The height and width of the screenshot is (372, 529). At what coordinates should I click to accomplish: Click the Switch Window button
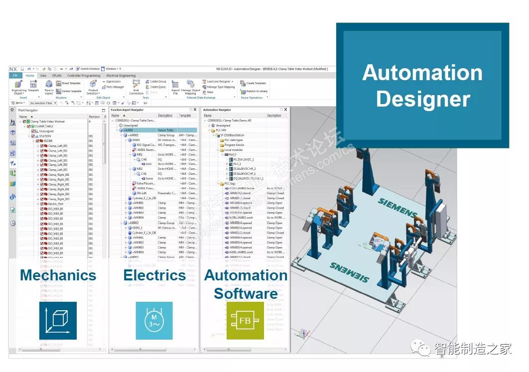coord(88,69)
